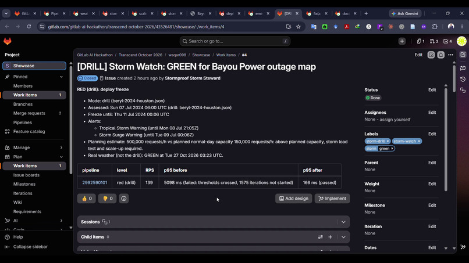Screen dimensions: 469x263
Task: Click the Add design button
Action: (x=293, y=199)
